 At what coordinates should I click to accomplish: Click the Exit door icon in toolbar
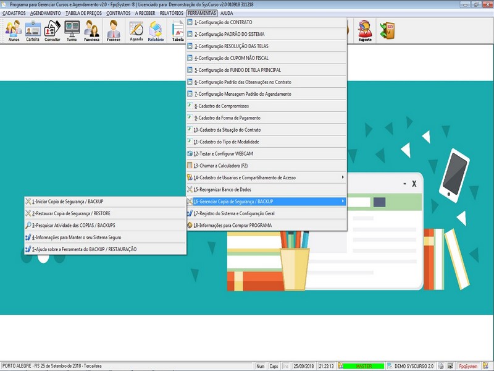tap(387, 30)
